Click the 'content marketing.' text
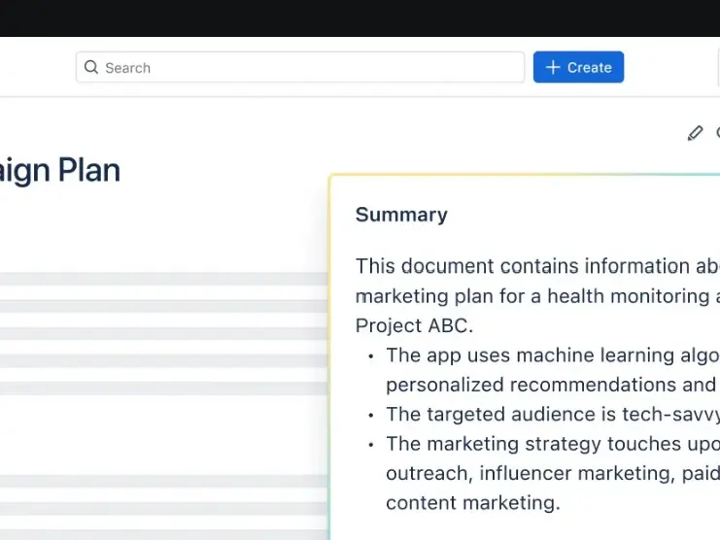 coord(472,503)
